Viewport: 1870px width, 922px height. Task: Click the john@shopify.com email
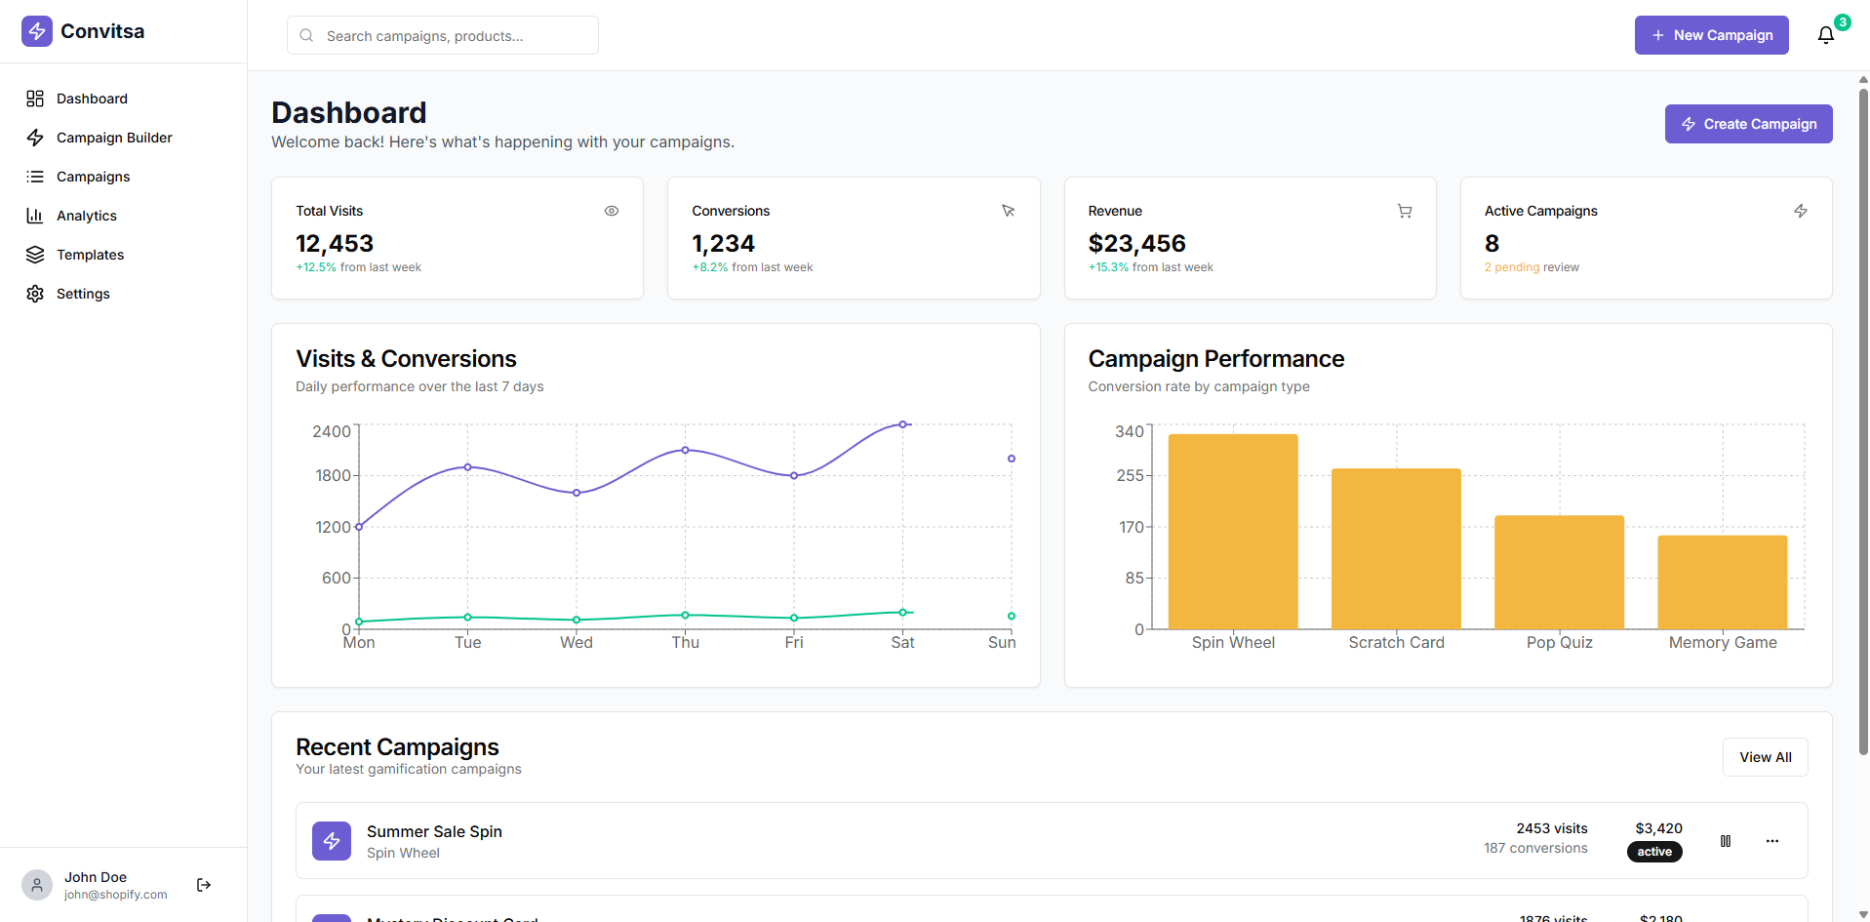[x=116, y=895]
